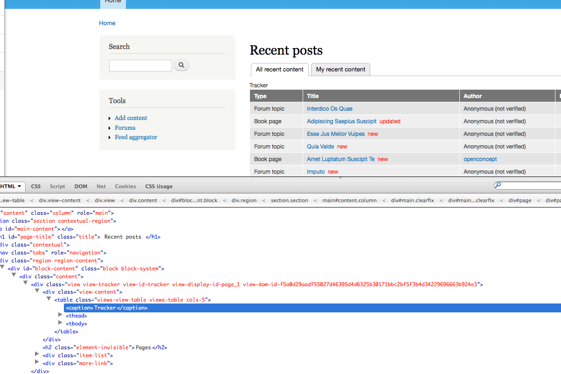Viewport: 561px width, 374px height.
Task: Select section.section in breadcrumb path
Action: click(290, 200)
